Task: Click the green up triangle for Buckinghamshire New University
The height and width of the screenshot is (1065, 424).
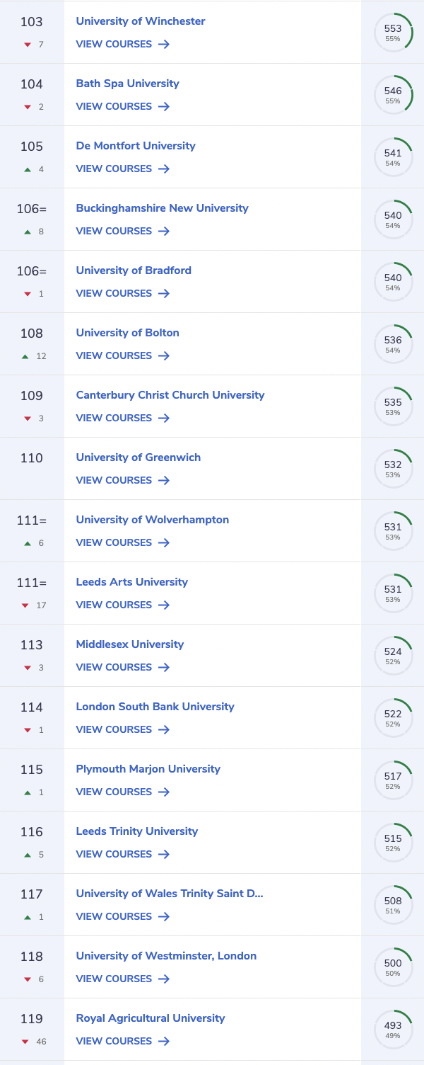Action: click(28, 232)
